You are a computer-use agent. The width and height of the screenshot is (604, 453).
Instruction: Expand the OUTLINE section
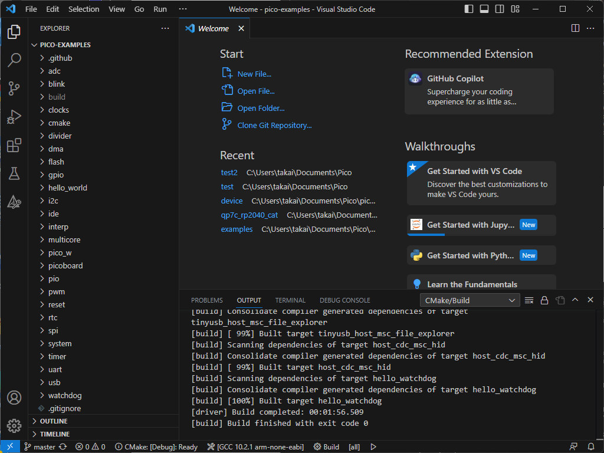(54, 421)
